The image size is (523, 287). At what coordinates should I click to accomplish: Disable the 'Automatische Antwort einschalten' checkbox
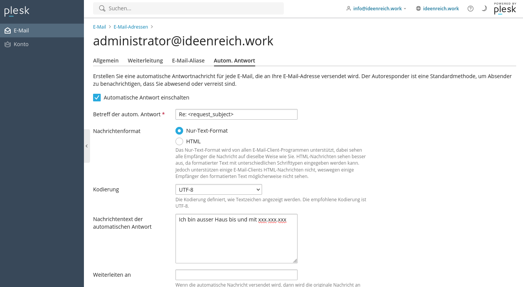[97, 98]
